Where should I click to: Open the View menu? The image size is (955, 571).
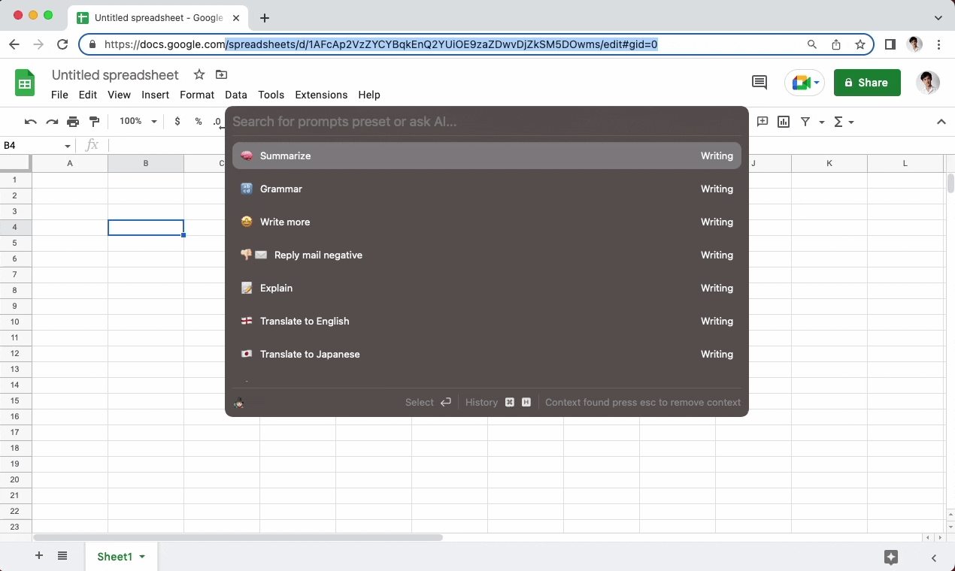pyautogui.click(x=119, y=95)
